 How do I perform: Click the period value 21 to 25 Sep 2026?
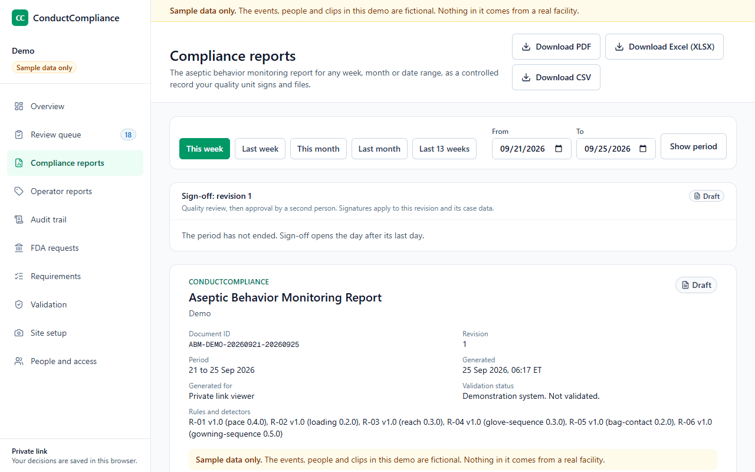click(222, 371)
